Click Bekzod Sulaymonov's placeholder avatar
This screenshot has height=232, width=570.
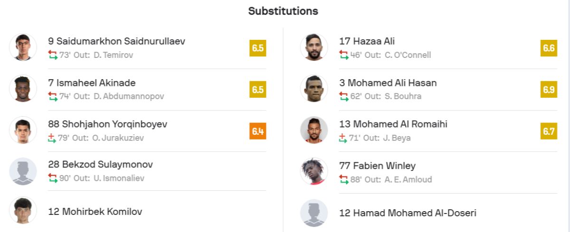tap(23, 171)
